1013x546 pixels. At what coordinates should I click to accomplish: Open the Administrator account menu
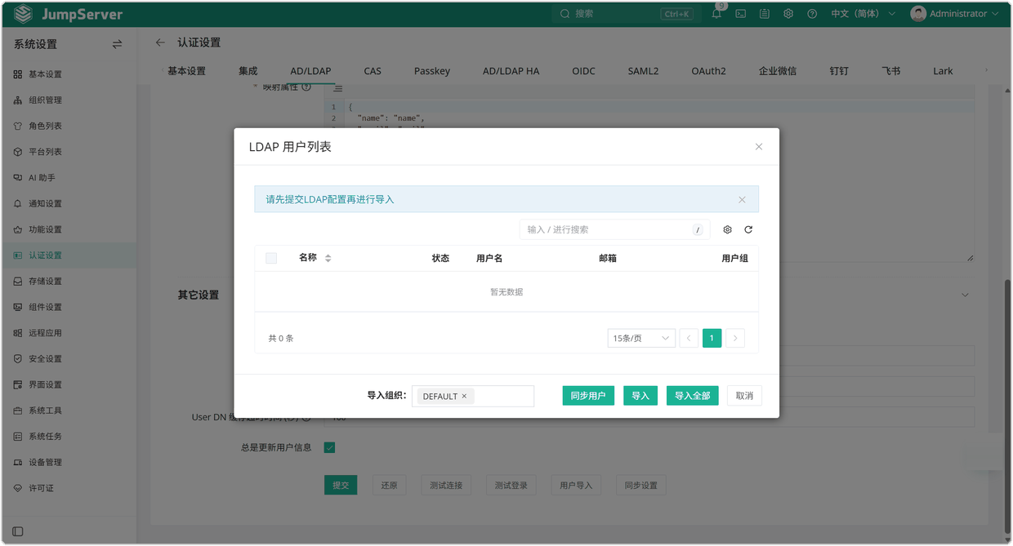click(955, 14)
